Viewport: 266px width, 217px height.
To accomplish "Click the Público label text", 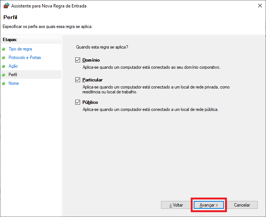I will 90,102.
